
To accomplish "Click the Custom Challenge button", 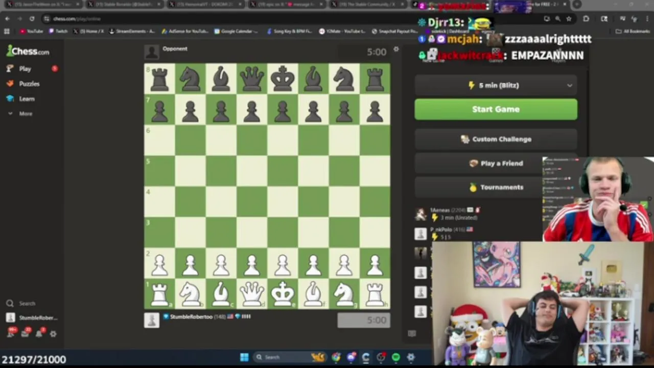I will 496,139.
